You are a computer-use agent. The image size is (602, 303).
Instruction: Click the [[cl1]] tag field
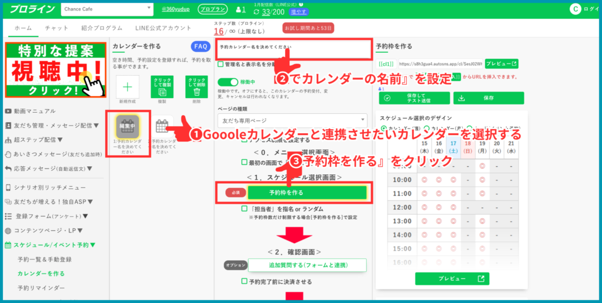[386, 63]
